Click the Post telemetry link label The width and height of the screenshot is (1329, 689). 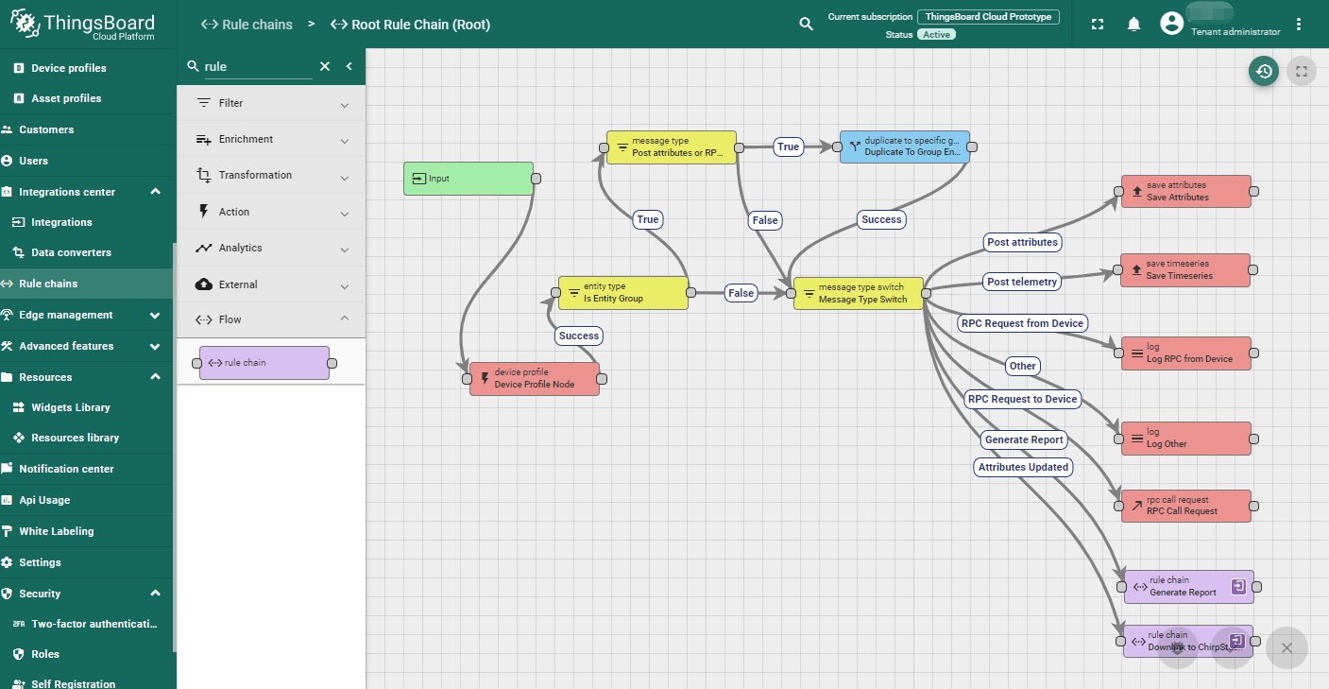pos(1021,282)
